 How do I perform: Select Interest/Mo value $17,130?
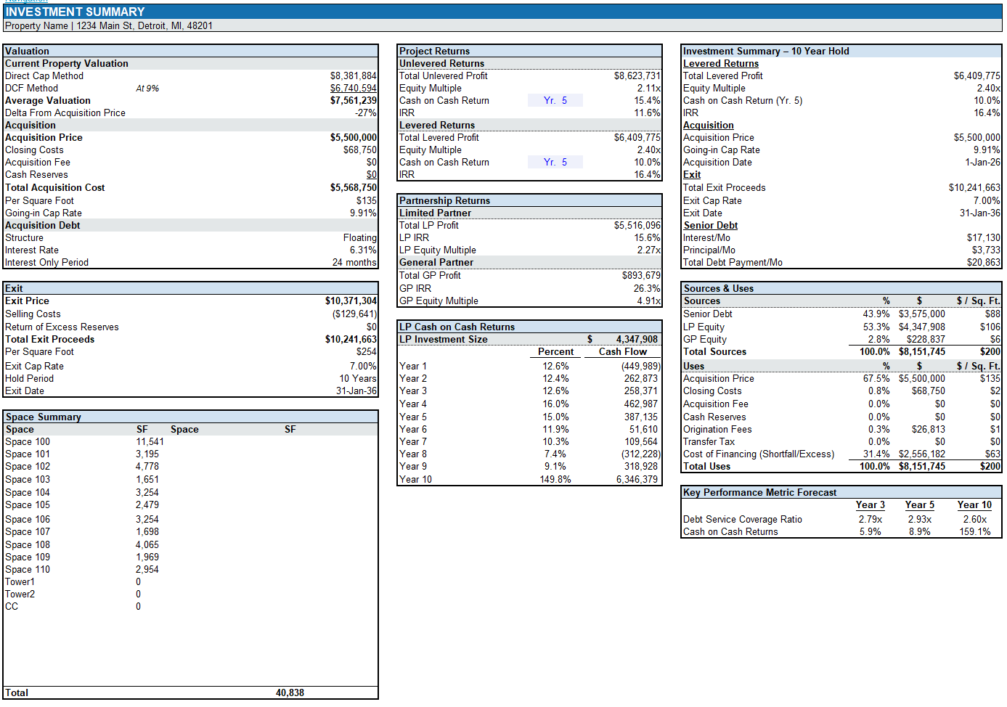[983, 237]
